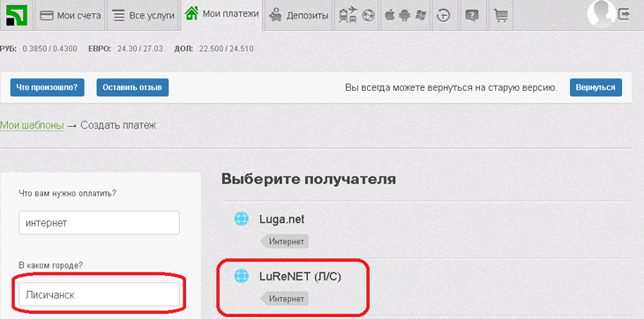Open the Мои счета tab

point(71,16)
